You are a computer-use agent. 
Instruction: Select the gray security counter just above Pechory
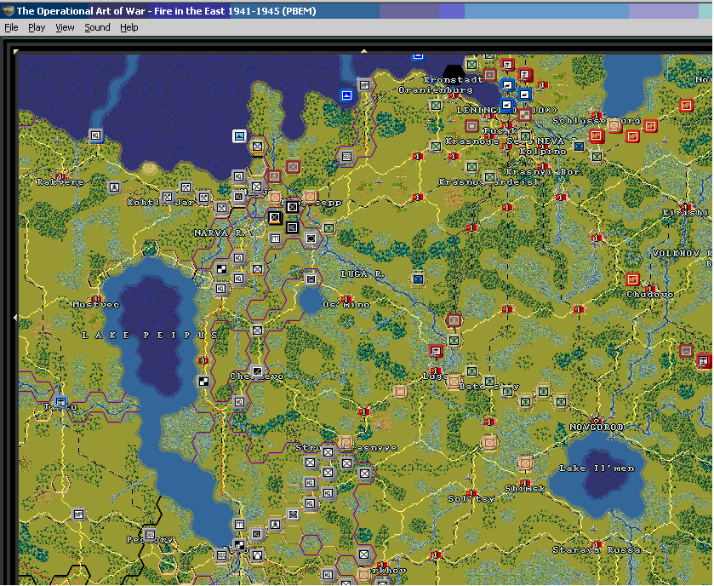pyautogui.click(x=150, y=533)
